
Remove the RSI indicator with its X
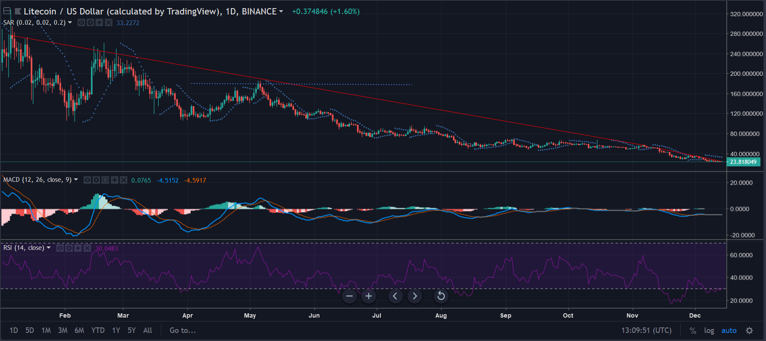pyautogui.click(x=87, y=248)
